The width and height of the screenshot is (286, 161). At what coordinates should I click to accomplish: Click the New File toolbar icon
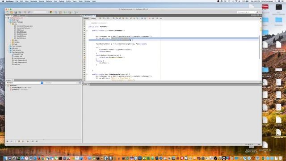pos(8,12)
